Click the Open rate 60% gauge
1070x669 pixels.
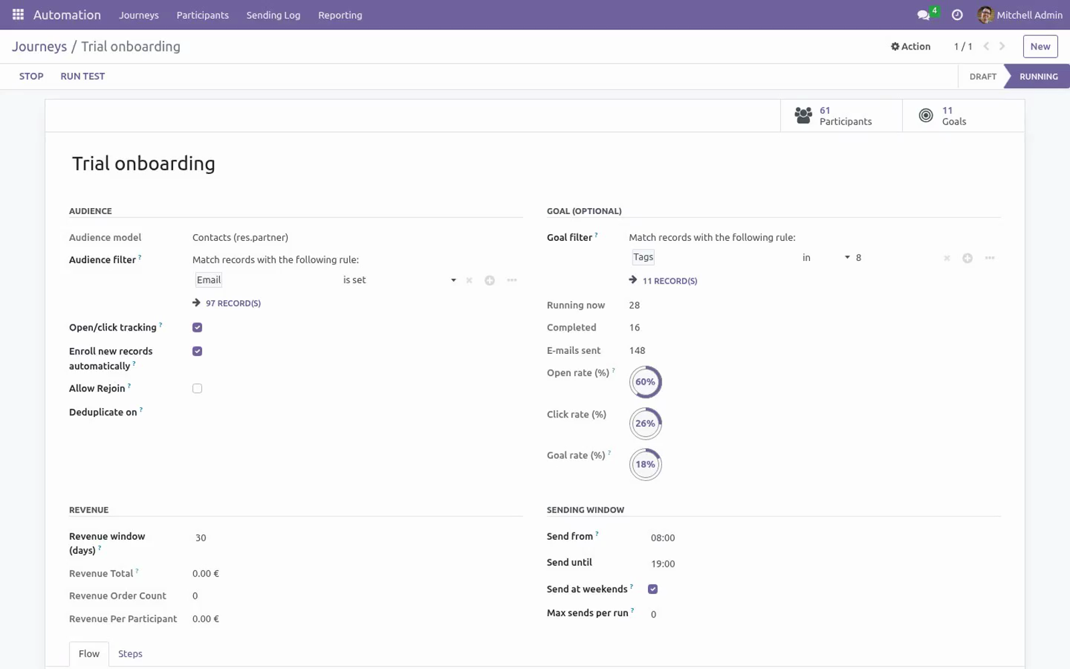645,382
